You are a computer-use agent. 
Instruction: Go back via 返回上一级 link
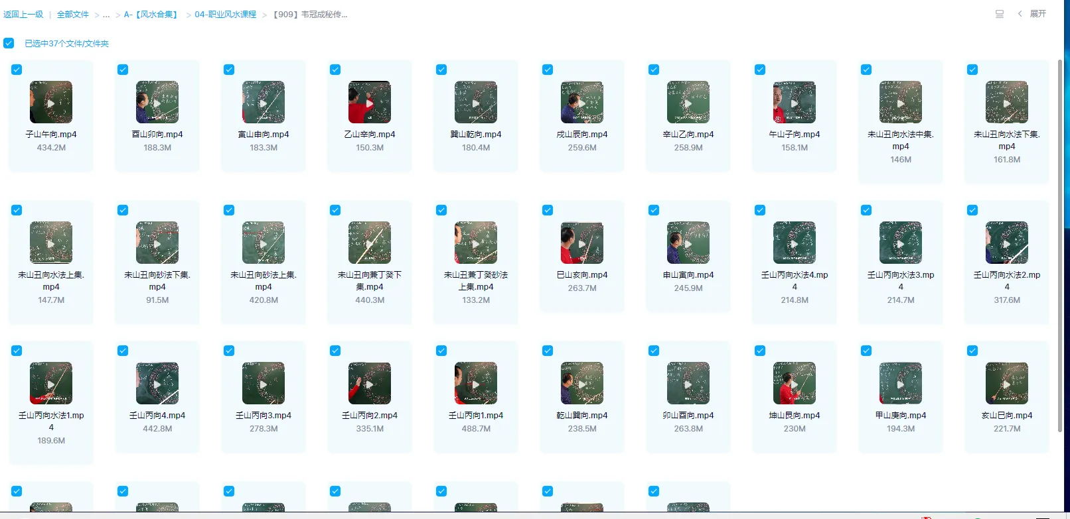[23, 15]
